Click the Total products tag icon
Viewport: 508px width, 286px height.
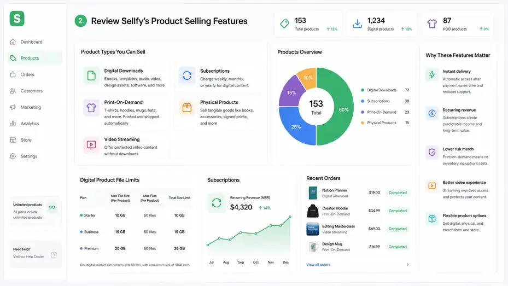point(284,24)
